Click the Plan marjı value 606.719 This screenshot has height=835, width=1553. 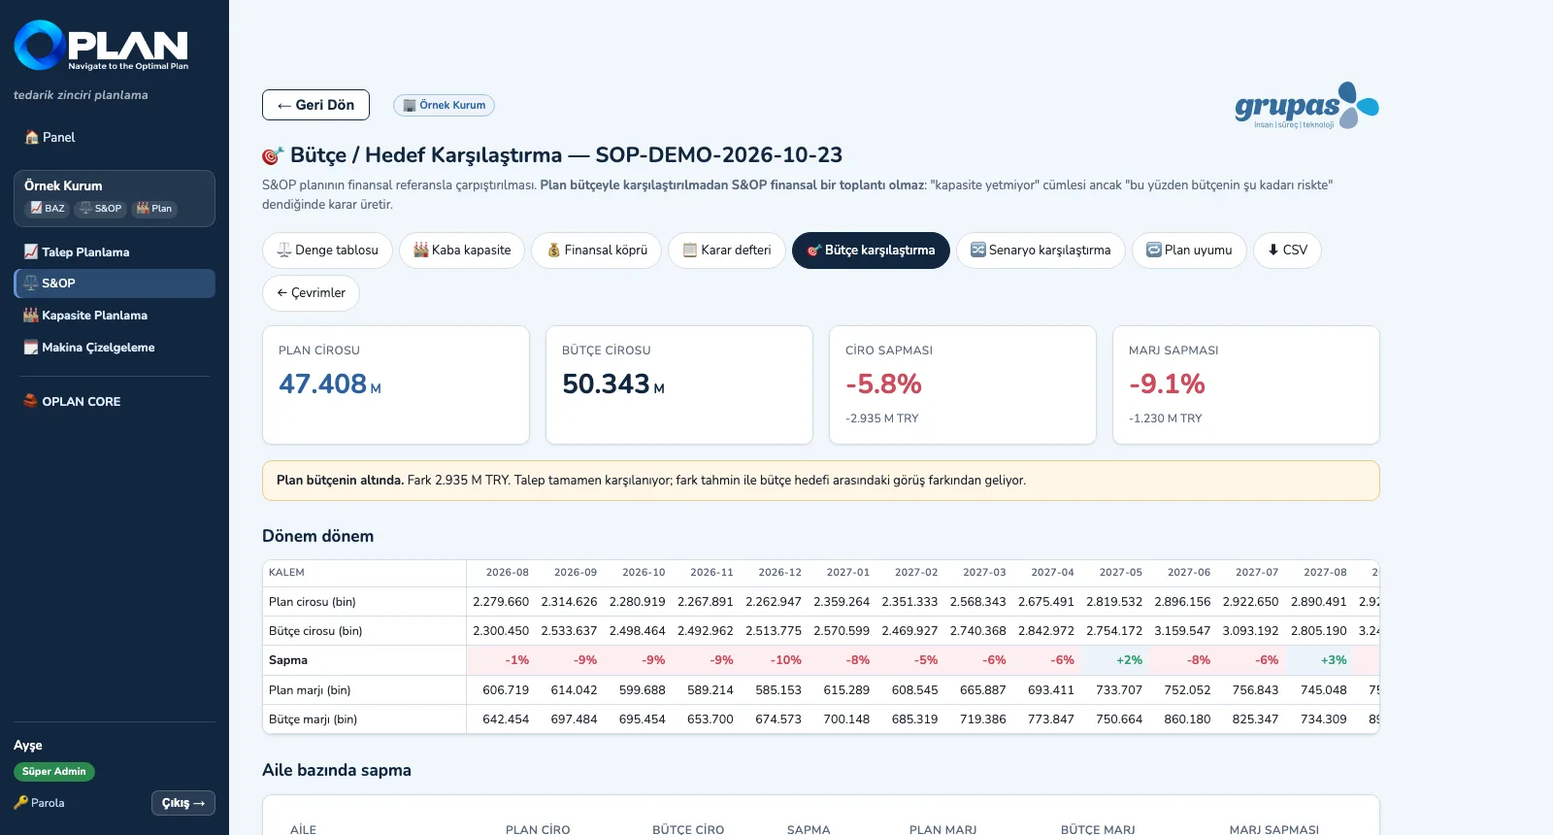coord(506,690)
